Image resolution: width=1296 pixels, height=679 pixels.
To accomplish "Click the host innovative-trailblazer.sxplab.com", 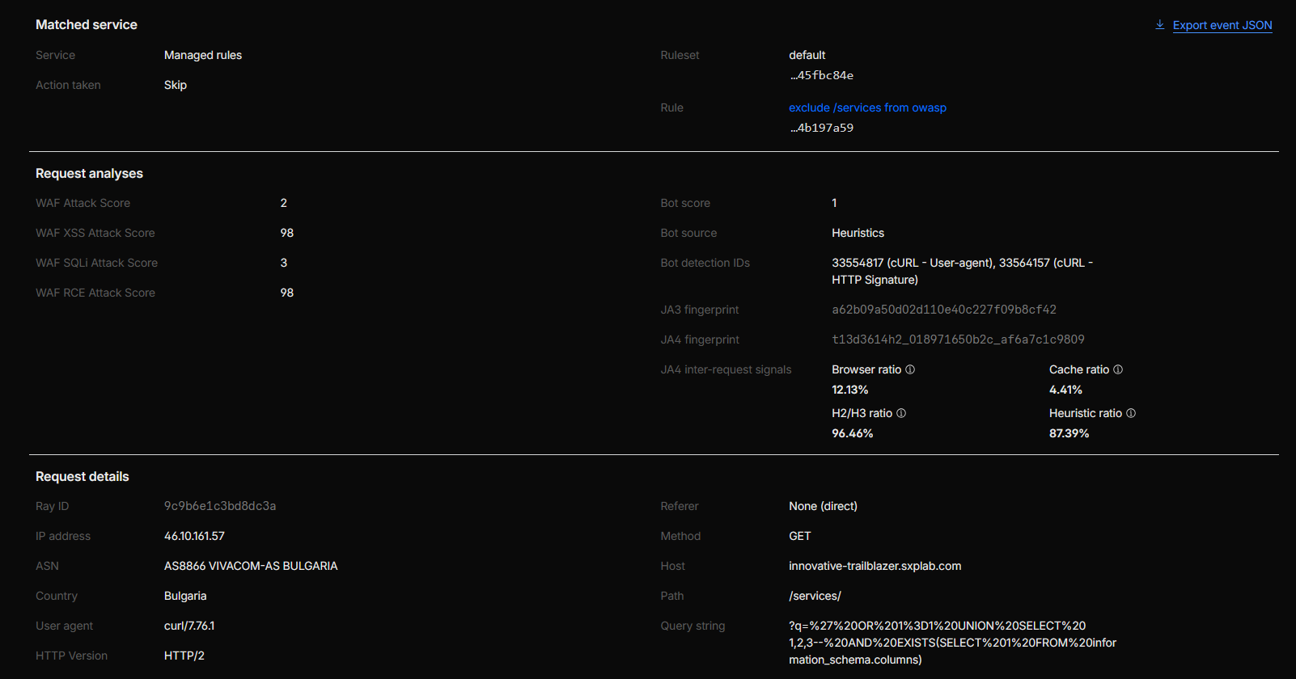I will pyautogui.click(x=875, y=566).
